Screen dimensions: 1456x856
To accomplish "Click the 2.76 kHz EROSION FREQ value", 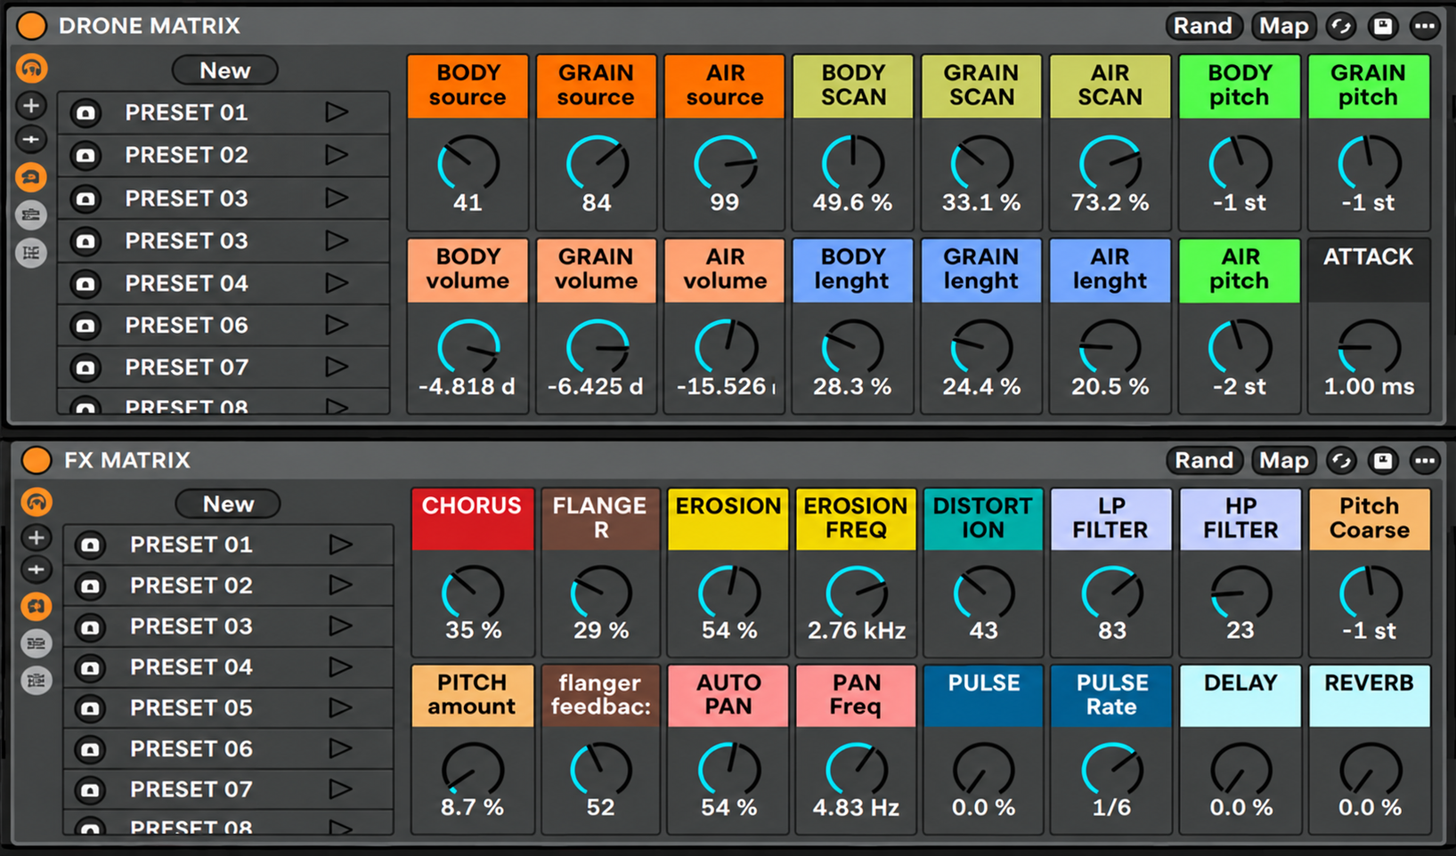I will point(856,631).
